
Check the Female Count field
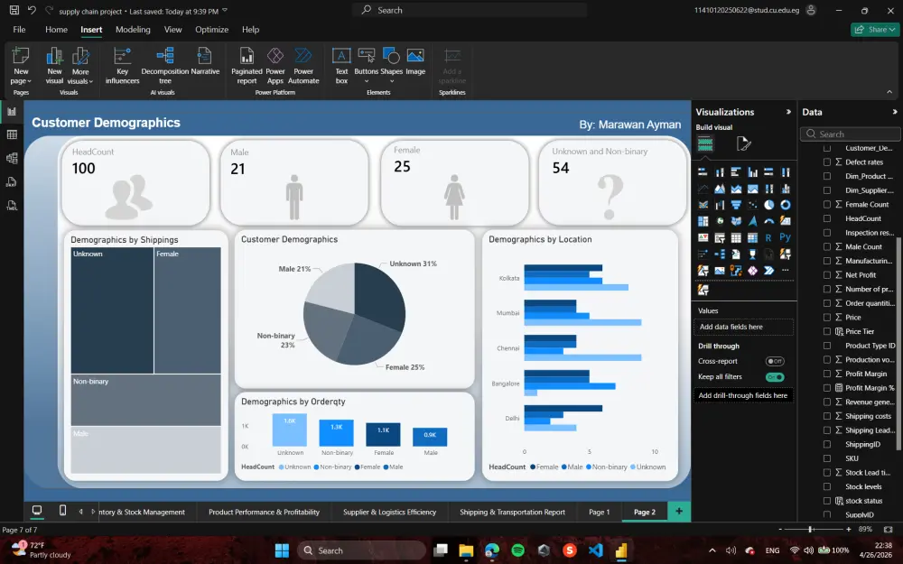click(827, 204)
